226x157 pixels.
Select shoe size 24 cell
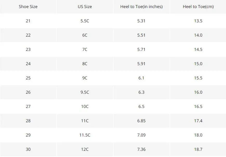28,64
